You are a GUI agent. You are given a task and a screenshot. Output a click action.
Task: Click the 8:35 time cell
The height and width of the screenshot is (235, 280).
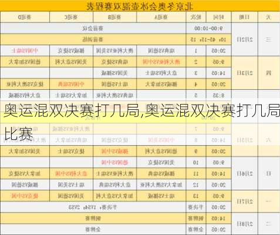(x=218, y=95)
